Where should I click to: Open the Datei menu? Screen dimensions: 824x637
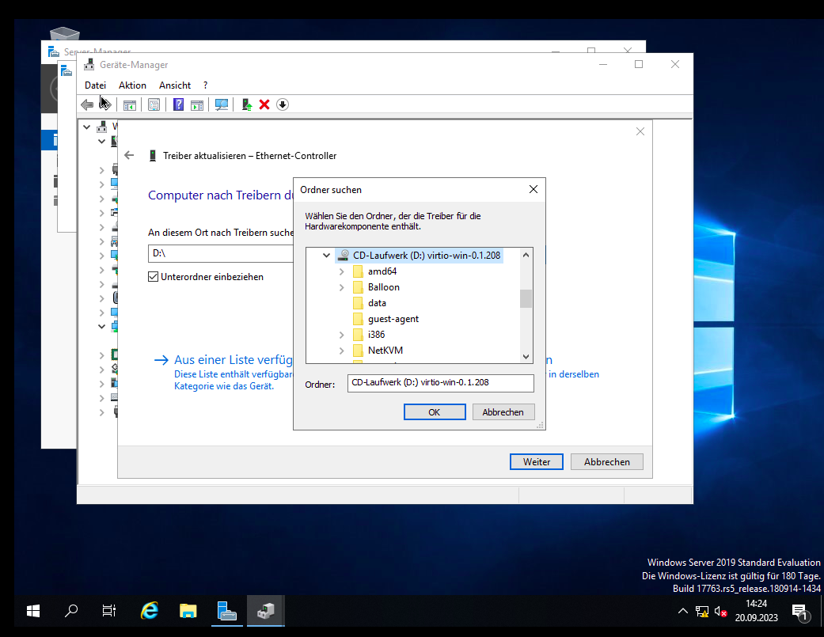pyautogui.click(x=95, y=85)
